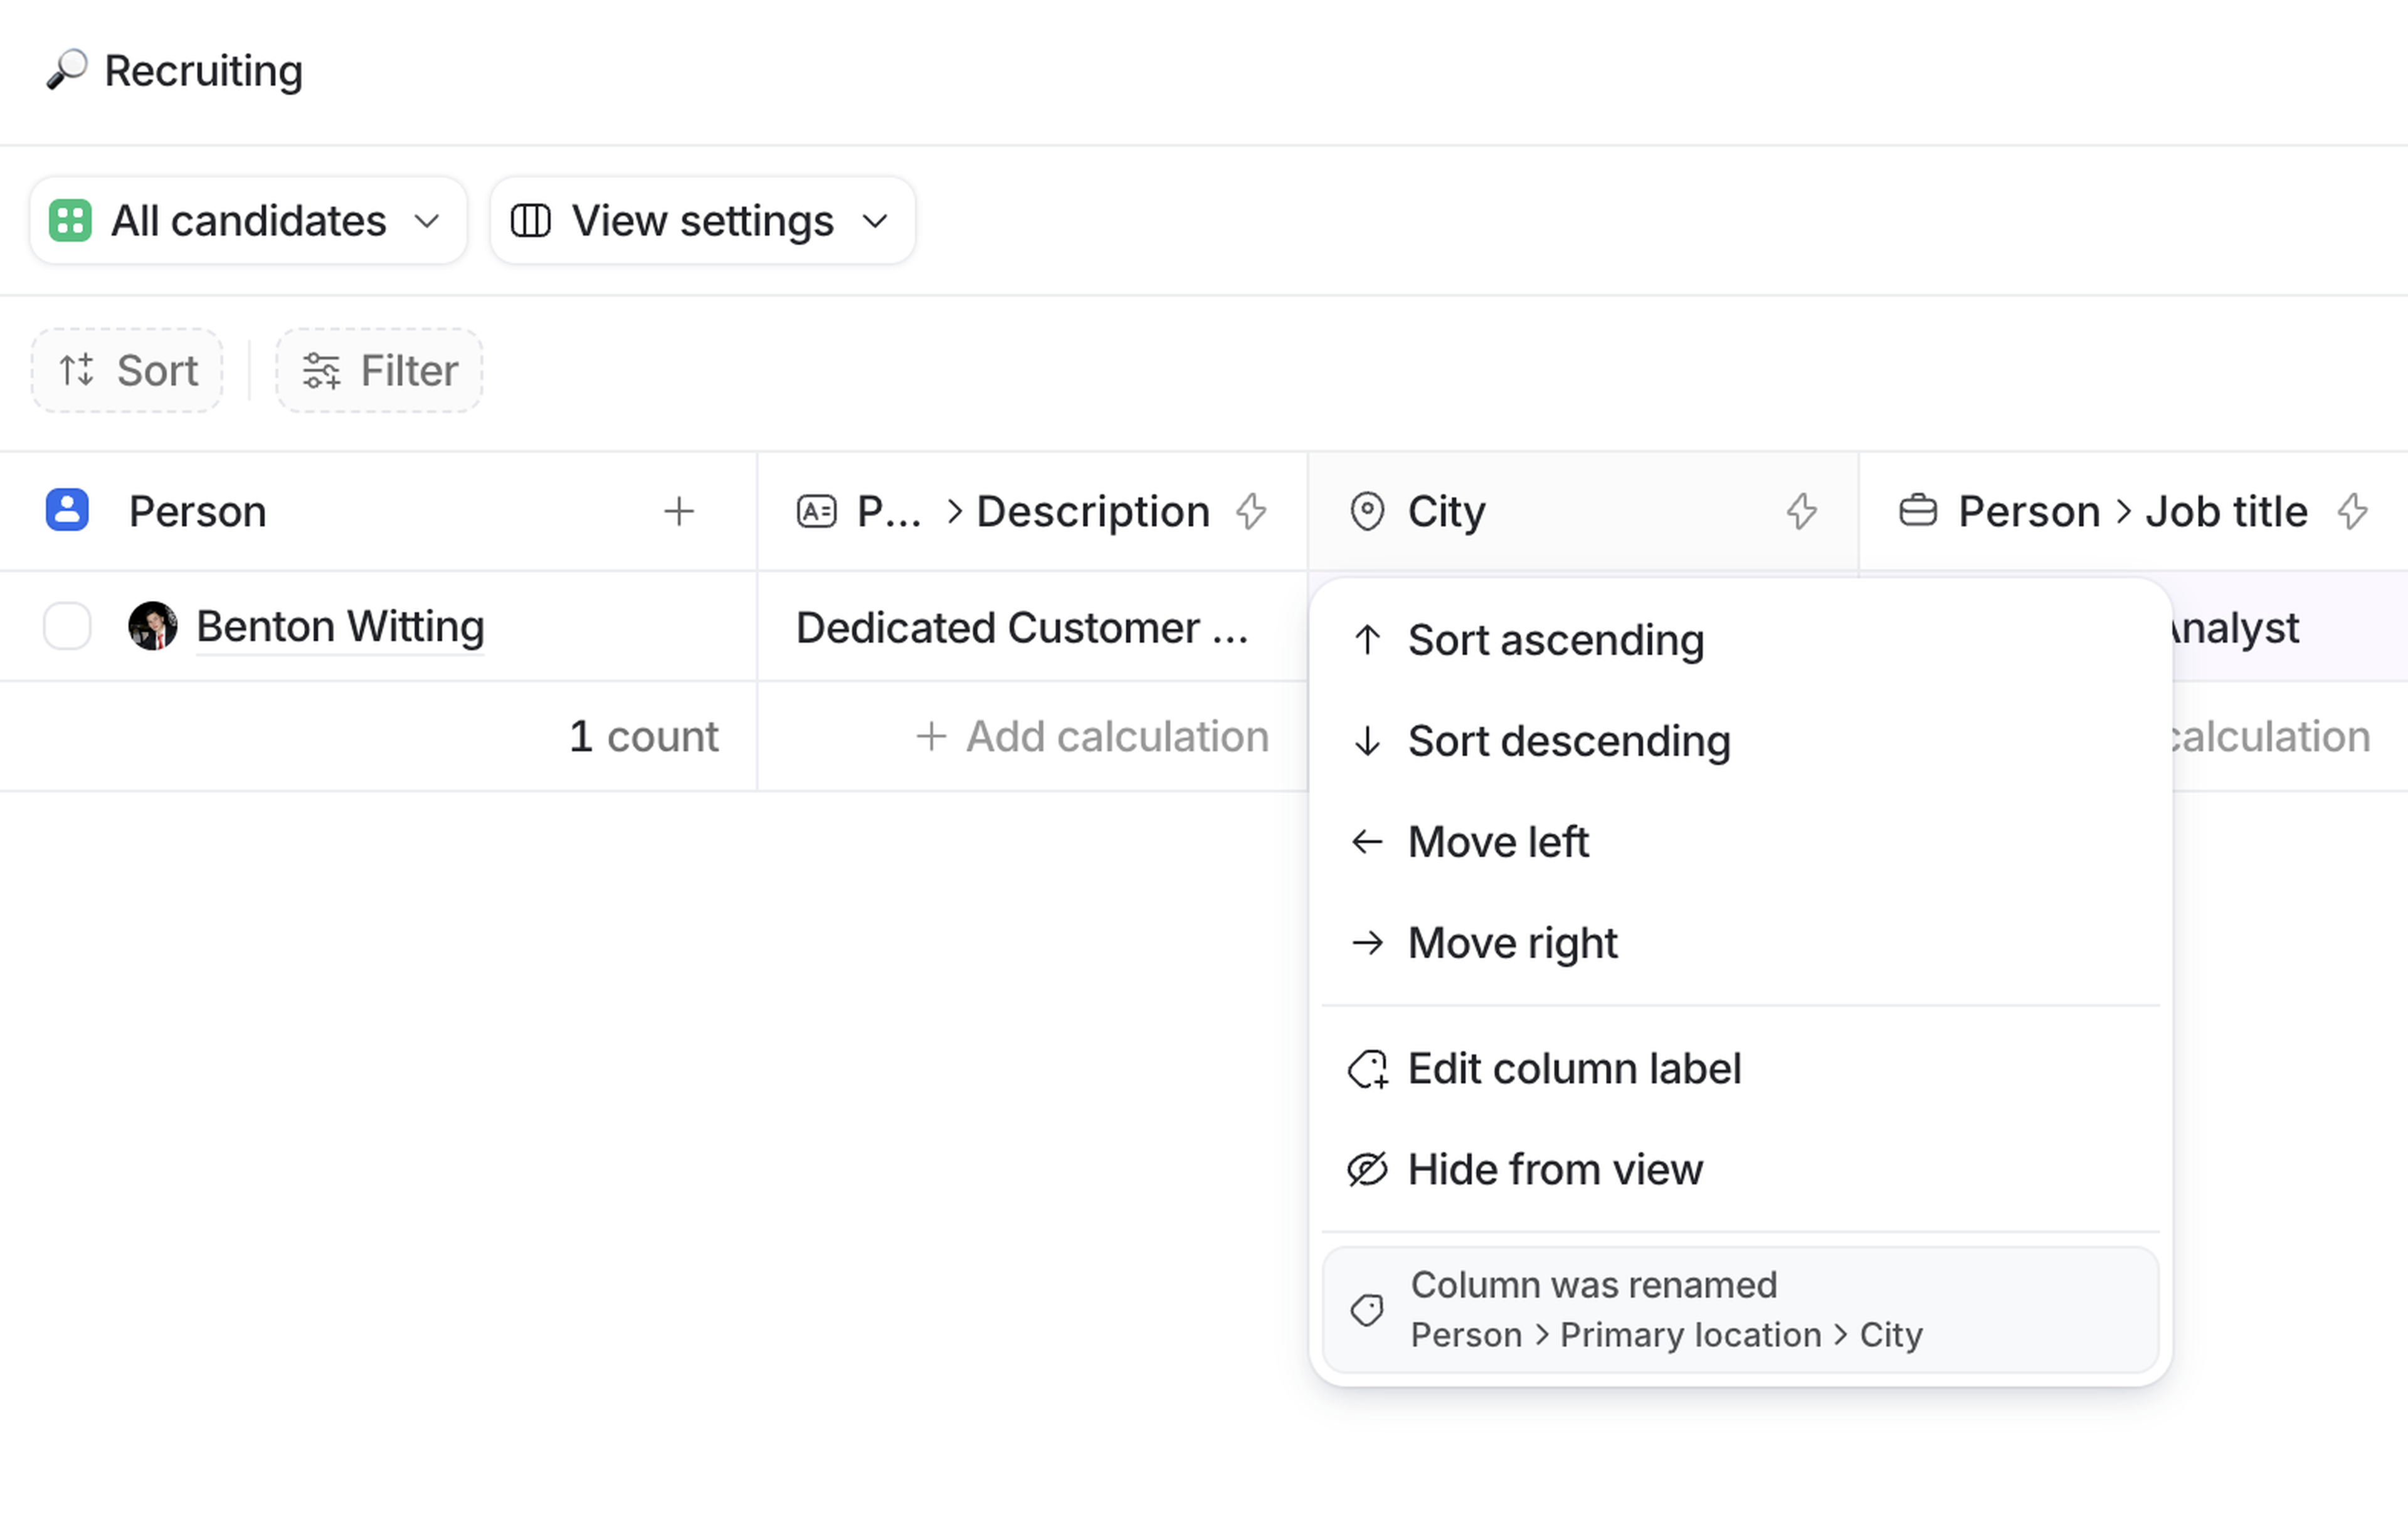The width and height of the screenshot is (2408, 1518).
Task: Click the green All candidates grid icon
Action: tap(70, 221)
